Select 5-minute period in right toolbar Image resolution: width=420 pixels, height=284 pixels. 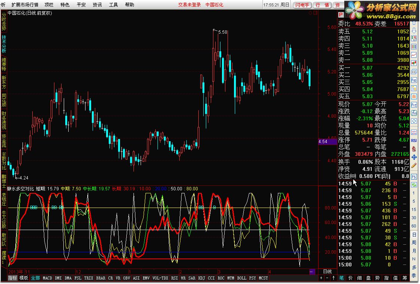tap(414, 201)
